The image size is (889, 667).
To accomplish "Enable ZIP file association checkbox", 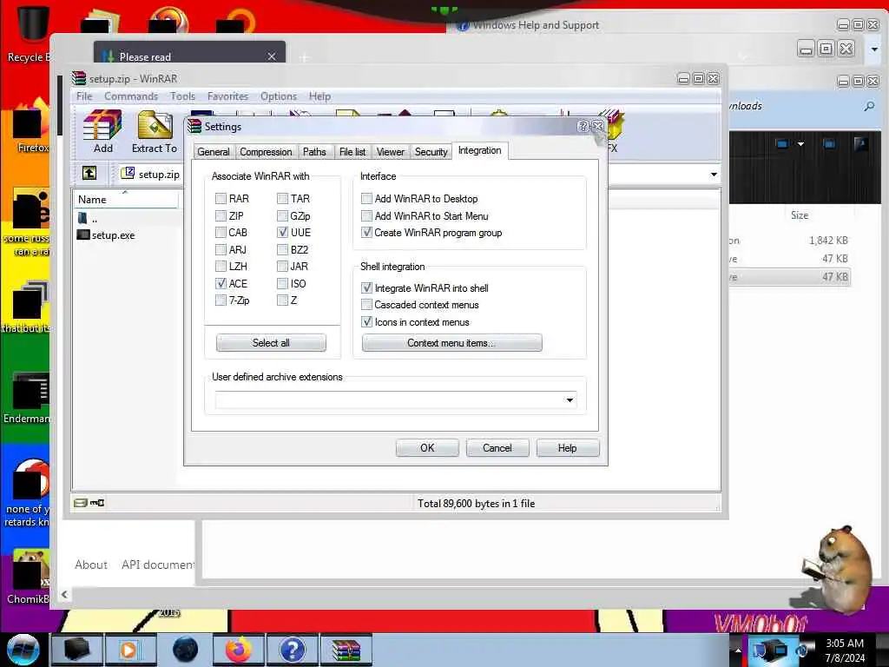I will tap(221, 215).
